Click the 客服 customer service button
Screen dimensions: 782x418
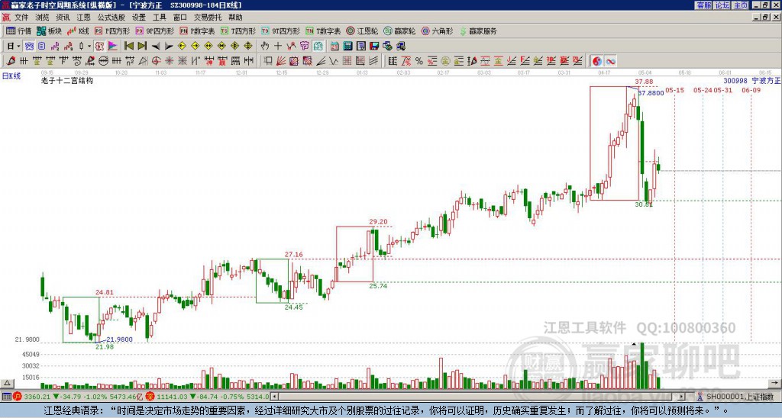point(703,5)
